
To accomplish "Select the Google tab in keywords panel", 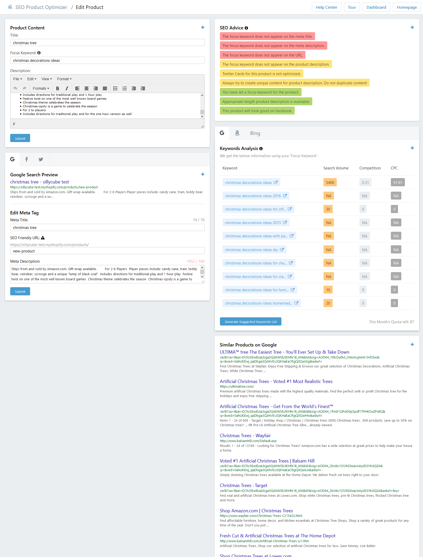I will pos(222,133).
